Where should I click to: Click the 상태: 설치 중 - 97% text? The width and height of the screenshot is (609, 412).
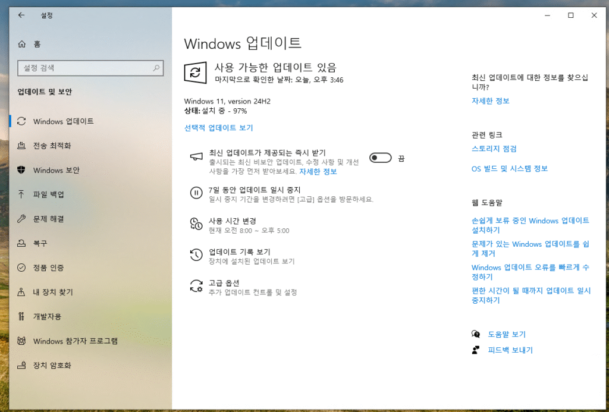click(x=215, y=111)
